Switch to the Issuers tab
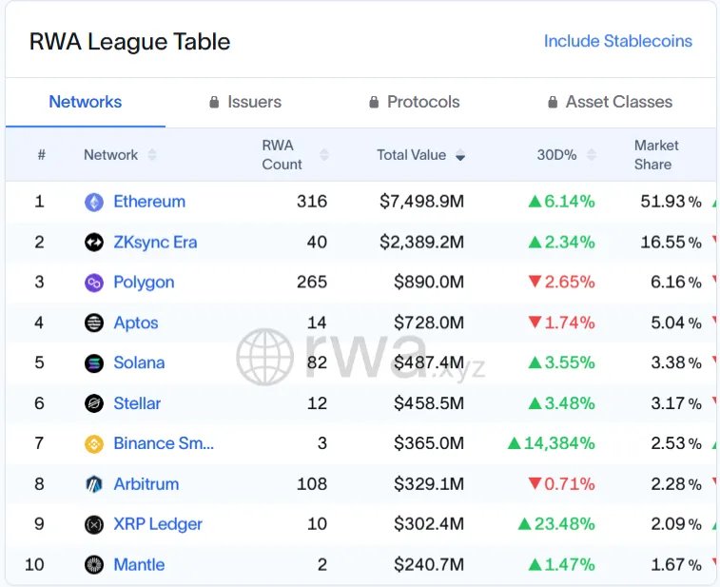The image size is (720, 587). pyautogui.click(x=245, y=102)
